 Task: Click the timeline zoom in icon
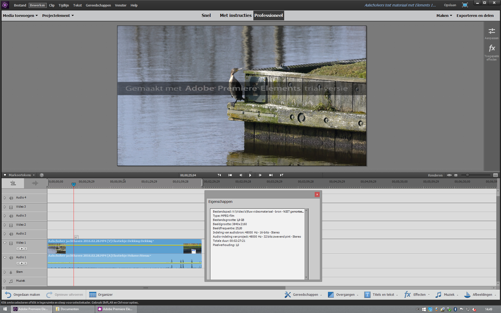(496, 175)
